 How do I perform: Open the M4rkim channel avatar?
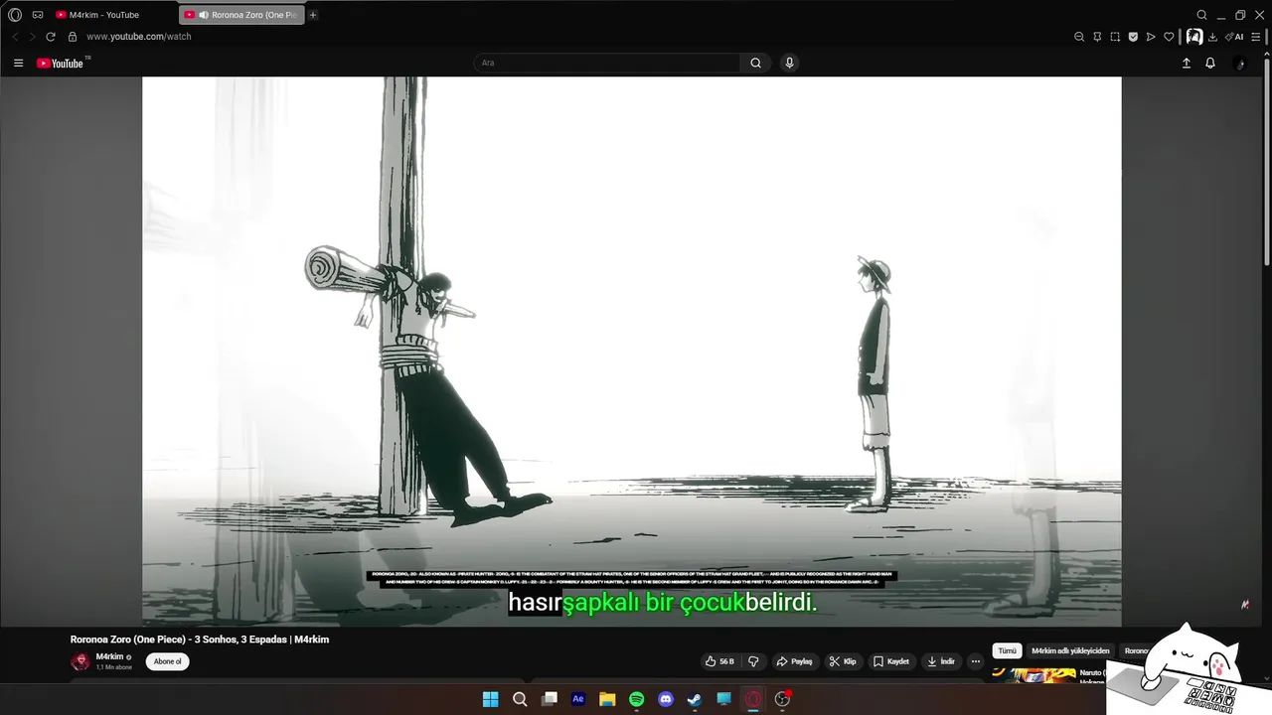pyautogui.click(x=80, y=661)
